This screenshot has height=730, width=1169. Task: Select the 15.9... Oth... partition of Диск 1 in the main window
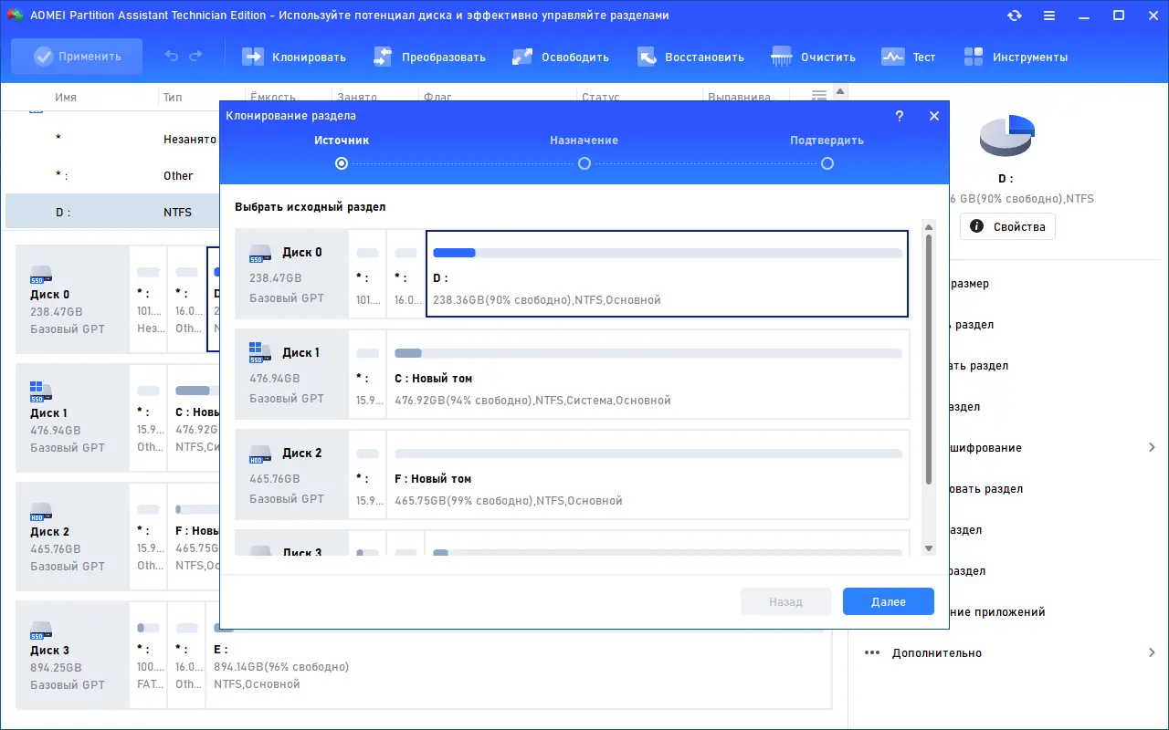[149, 418]
